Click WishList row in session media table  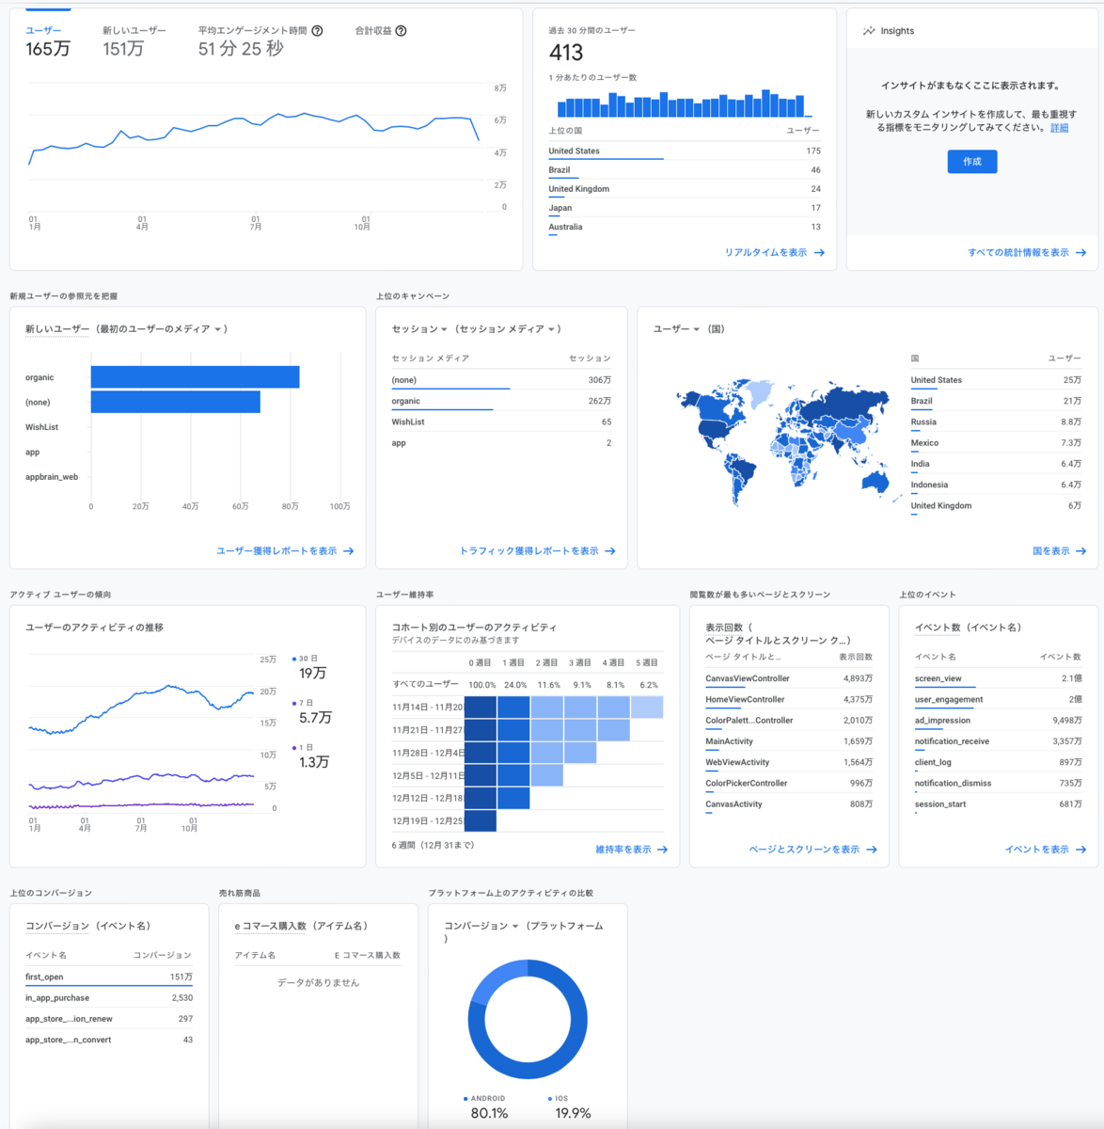click(501, 422)
